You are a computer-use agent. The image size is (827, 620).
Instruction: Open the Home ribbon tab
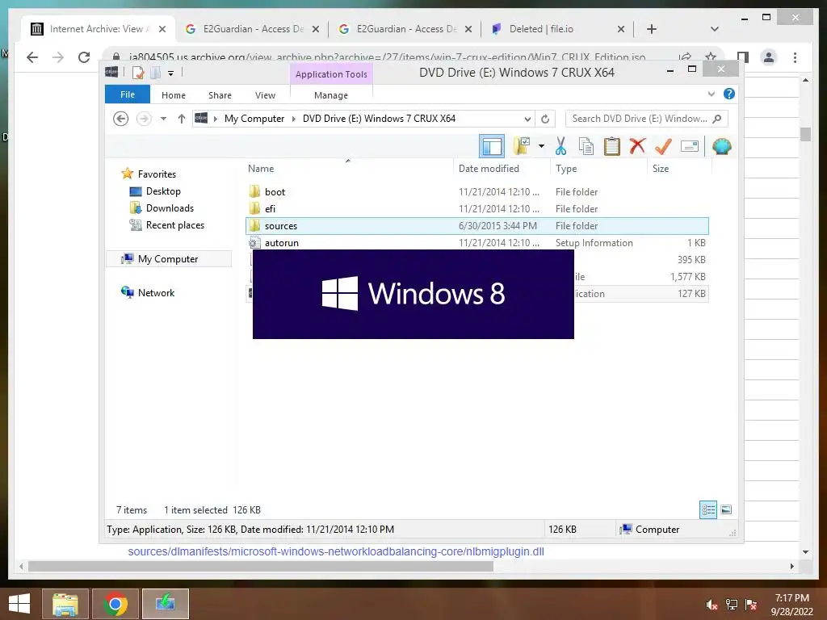(174, 95)
